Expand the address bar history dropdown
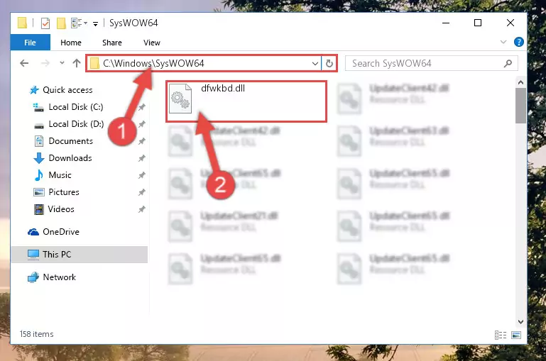 click(x=315, y=64)
